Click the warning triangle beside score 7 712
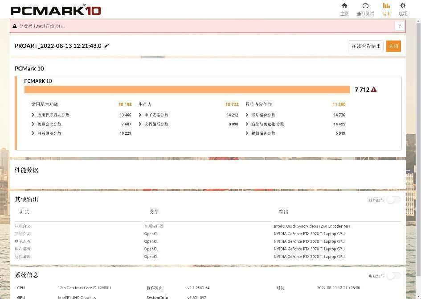This screenshot has height=299, width=421. pos(373,90)
